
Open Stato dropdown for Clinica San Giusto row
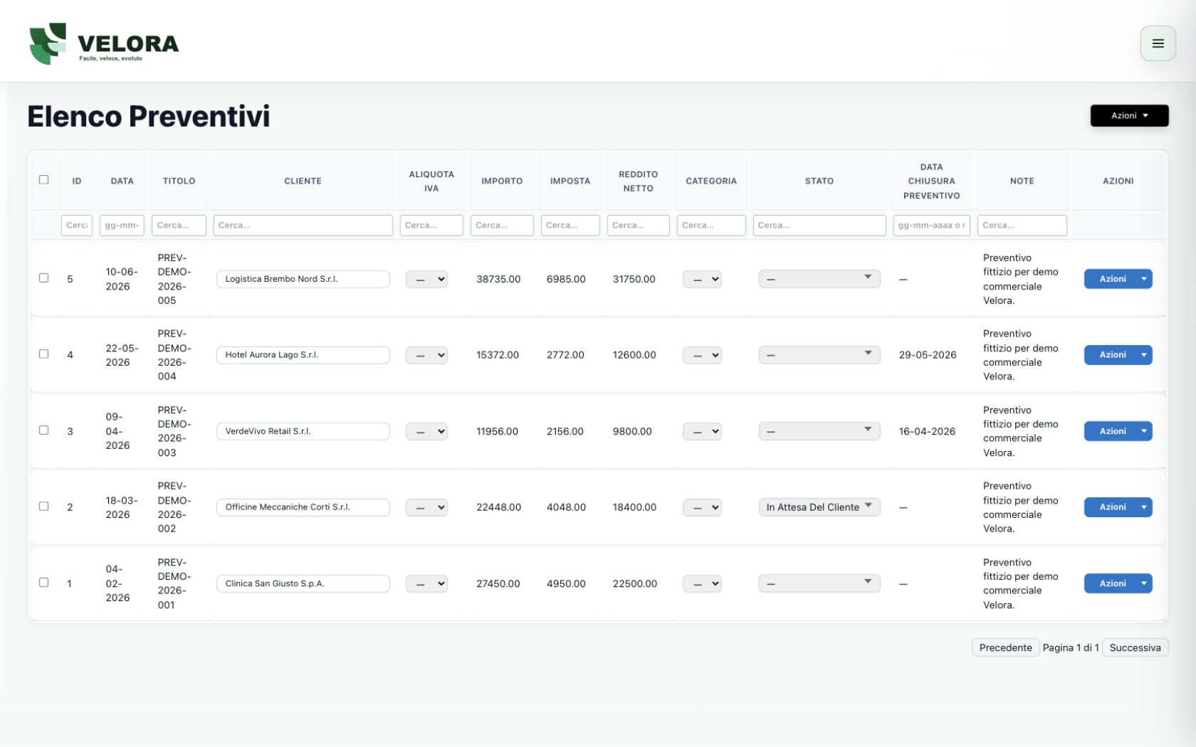(x=819, y=583)
